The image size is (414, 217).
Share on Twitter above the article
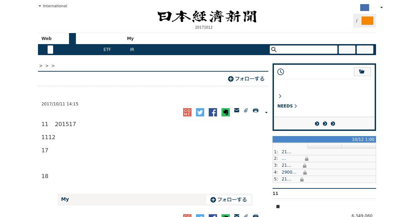(x=200, y=112)
